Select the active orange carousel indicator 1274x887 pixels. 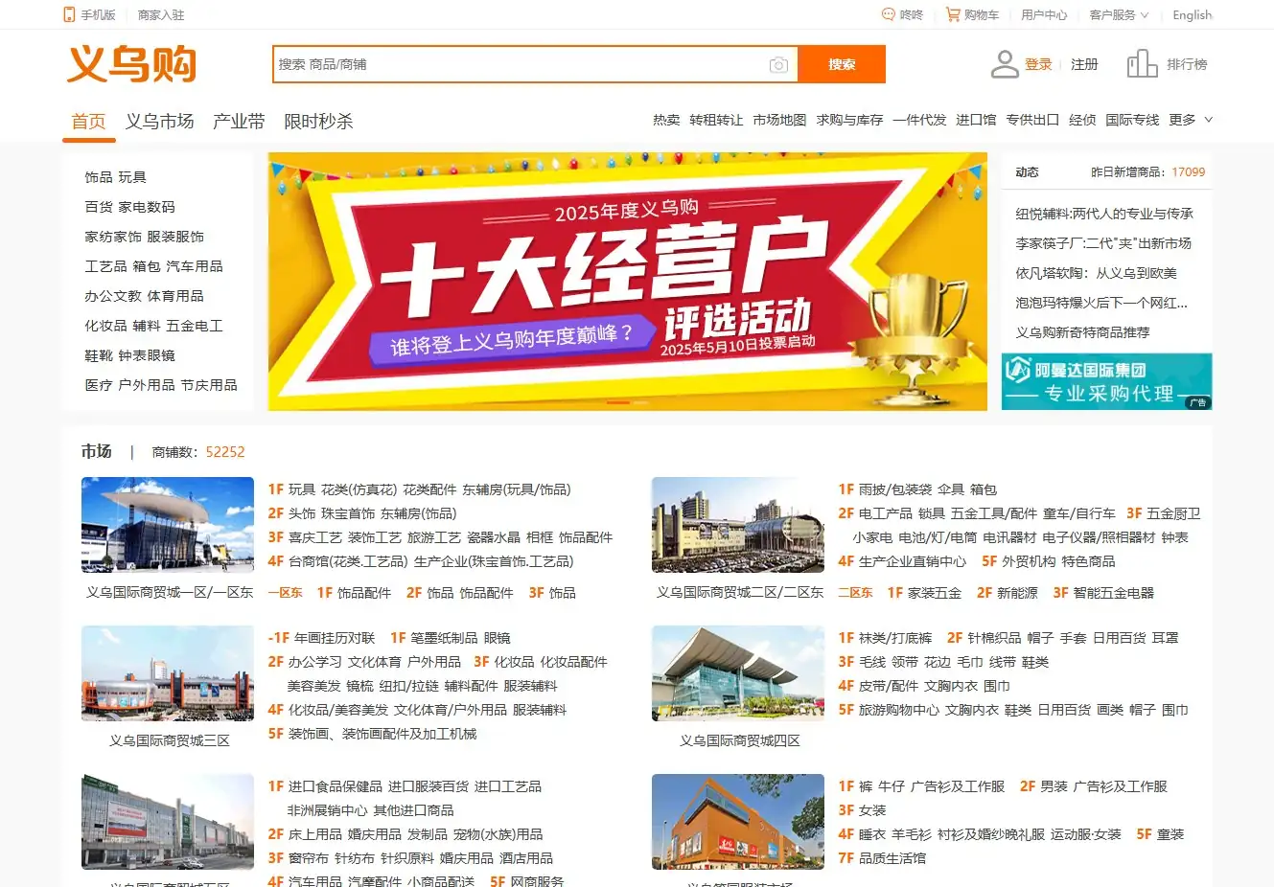coord(618,402)
